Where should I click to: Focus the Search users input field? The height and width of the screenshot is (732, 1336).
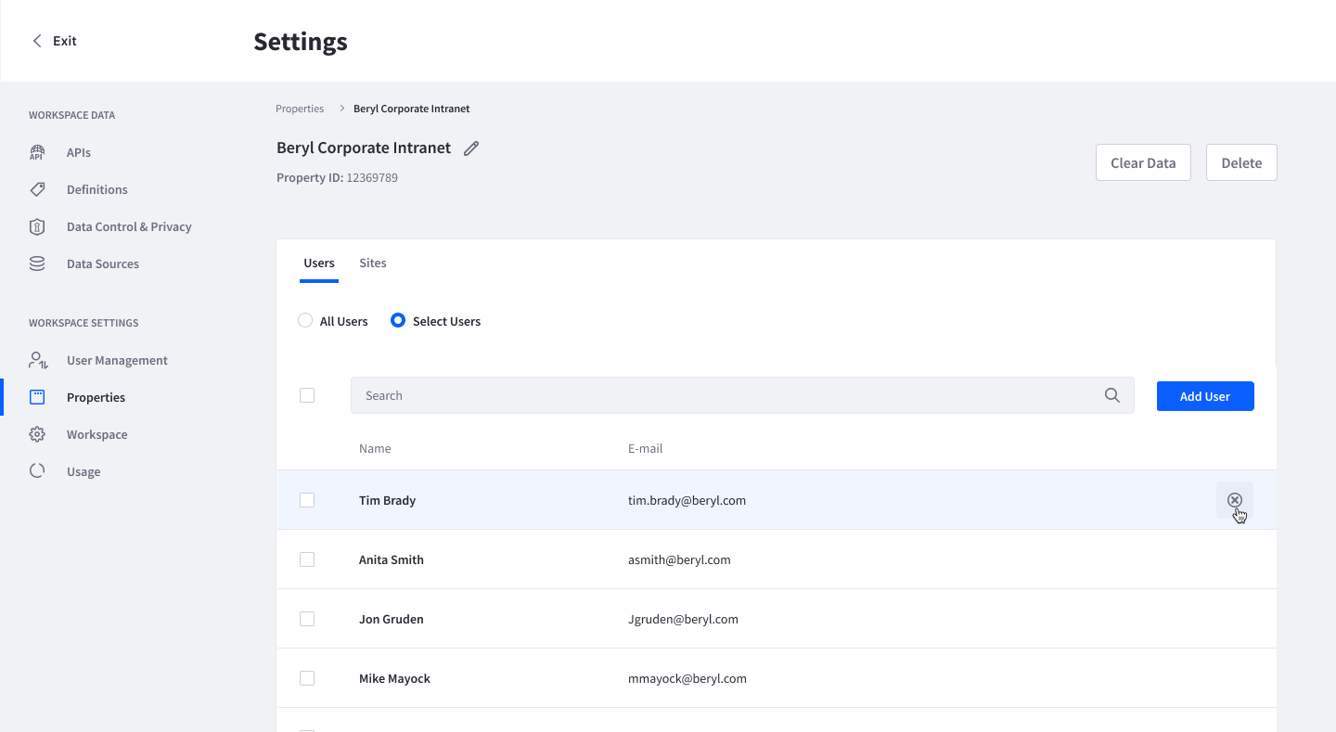724,395
